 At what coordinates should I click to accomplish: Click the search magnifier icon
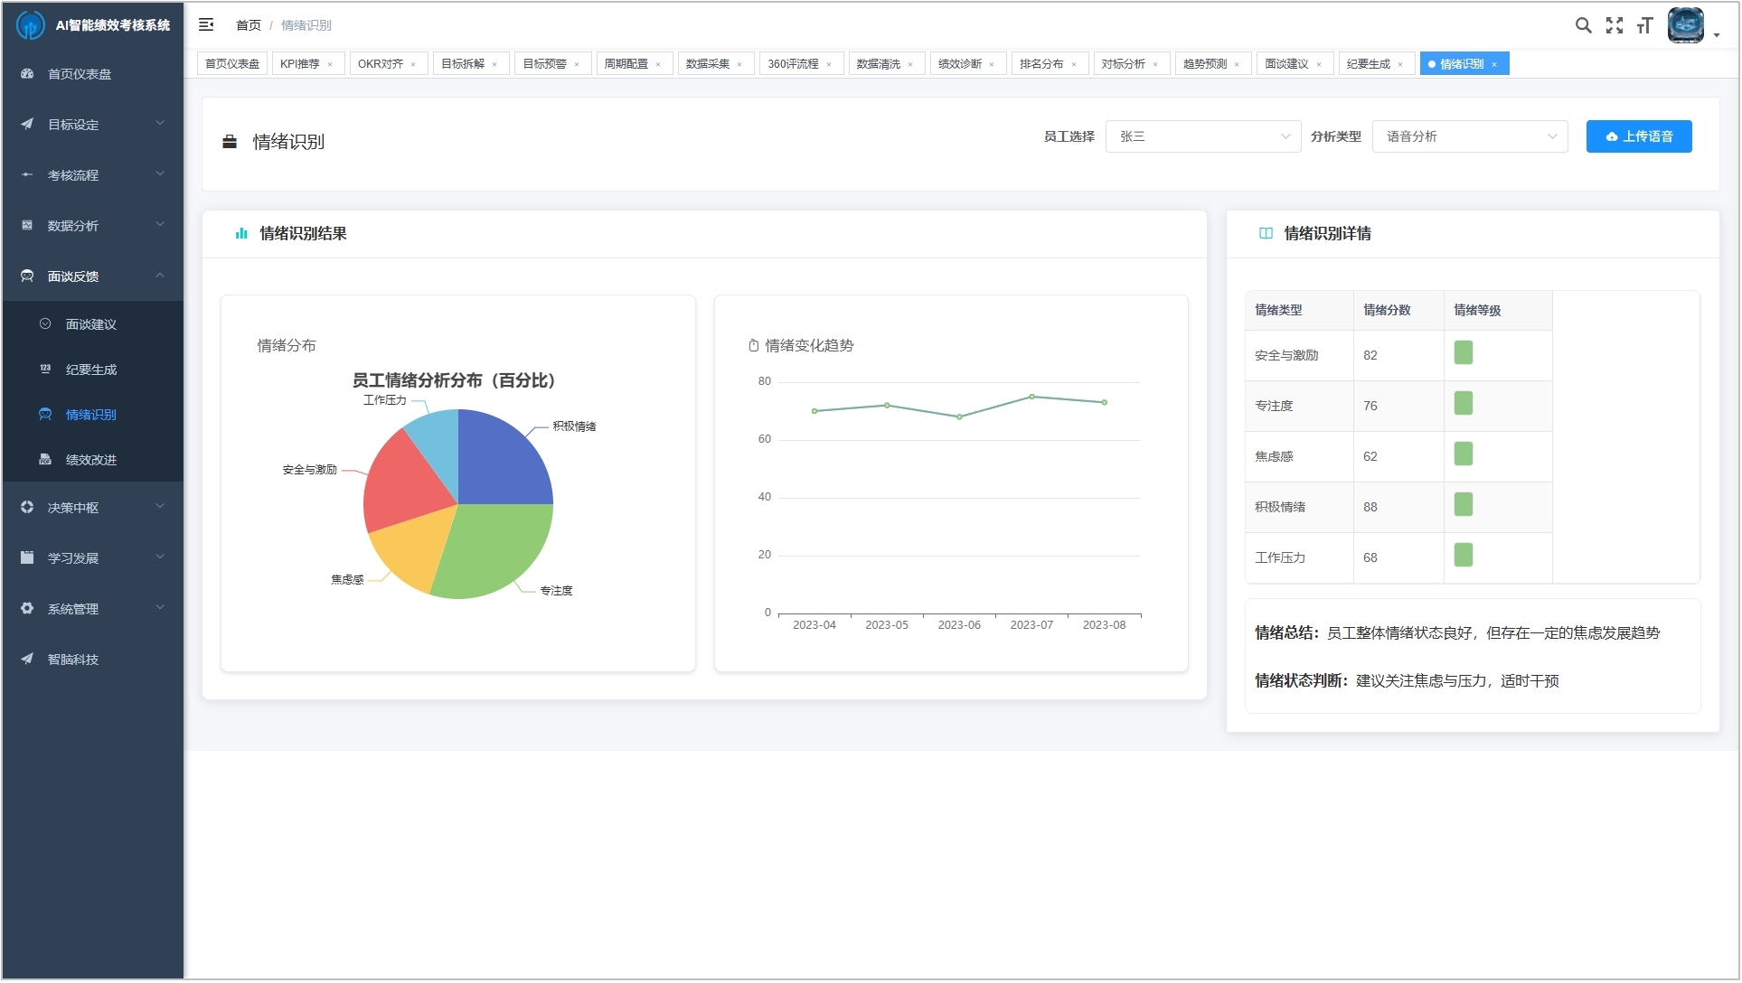click(x=1583, y=25)
